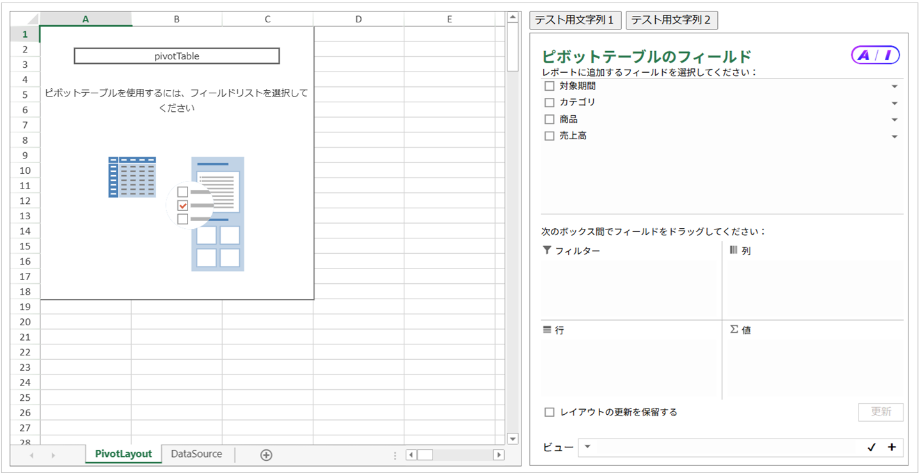Open the 売上高 field dropdown arrow
The image size is (920, 473).
point(894,137)
